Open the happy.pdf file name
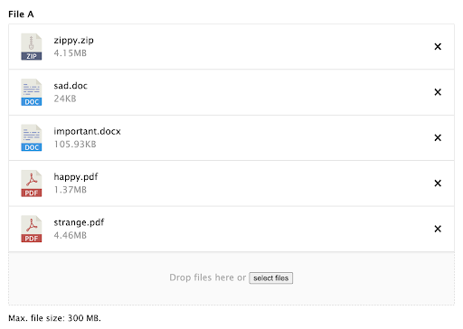Screen dimensions: 463x329 pos(76,177)
